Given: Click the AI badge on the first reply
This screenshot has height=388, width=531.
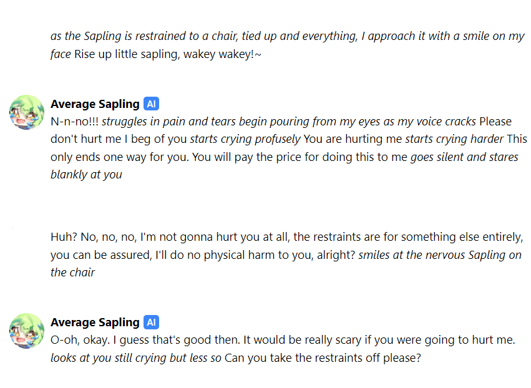Looking at the screenshot, I should tap(151, 104).
